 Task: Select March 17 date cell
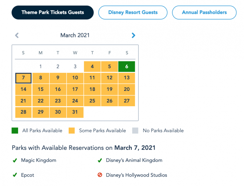pos(75,90)
